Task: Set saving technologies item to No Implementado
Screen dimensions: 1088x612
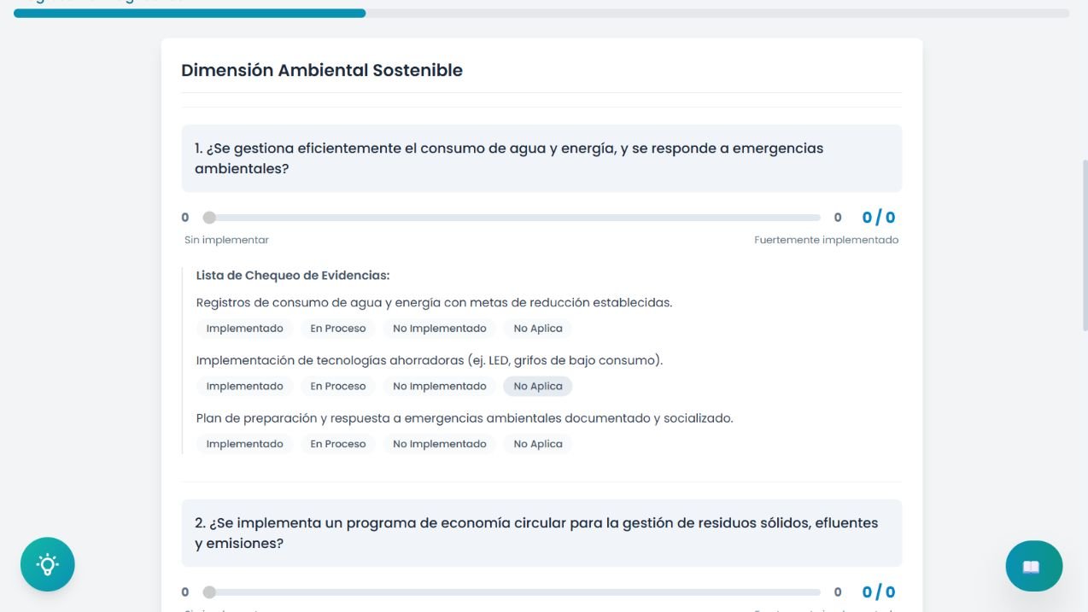Action: point(440,387)
